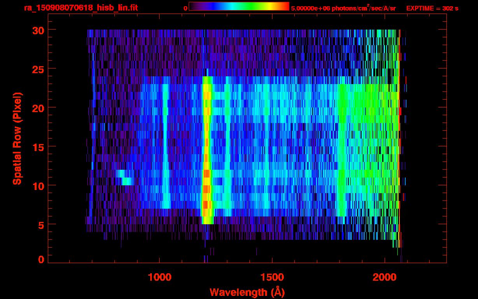Click the x-axis tick label 2000
The width and height of the screenshot is (478, 299).
tap(384, 277)
